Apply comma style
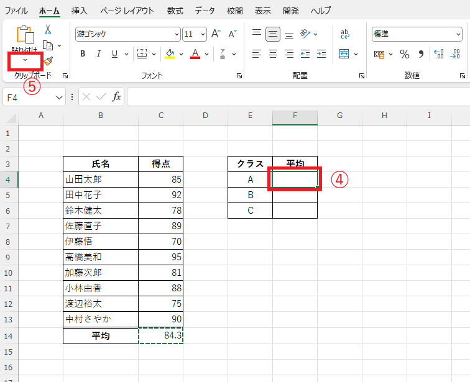470x382 pixels. (421, 54)
